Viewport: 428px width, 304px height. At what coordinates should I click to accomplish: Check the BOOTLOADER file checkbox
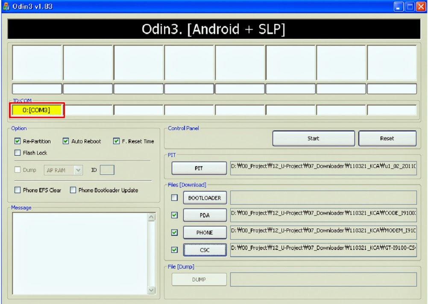174,197
